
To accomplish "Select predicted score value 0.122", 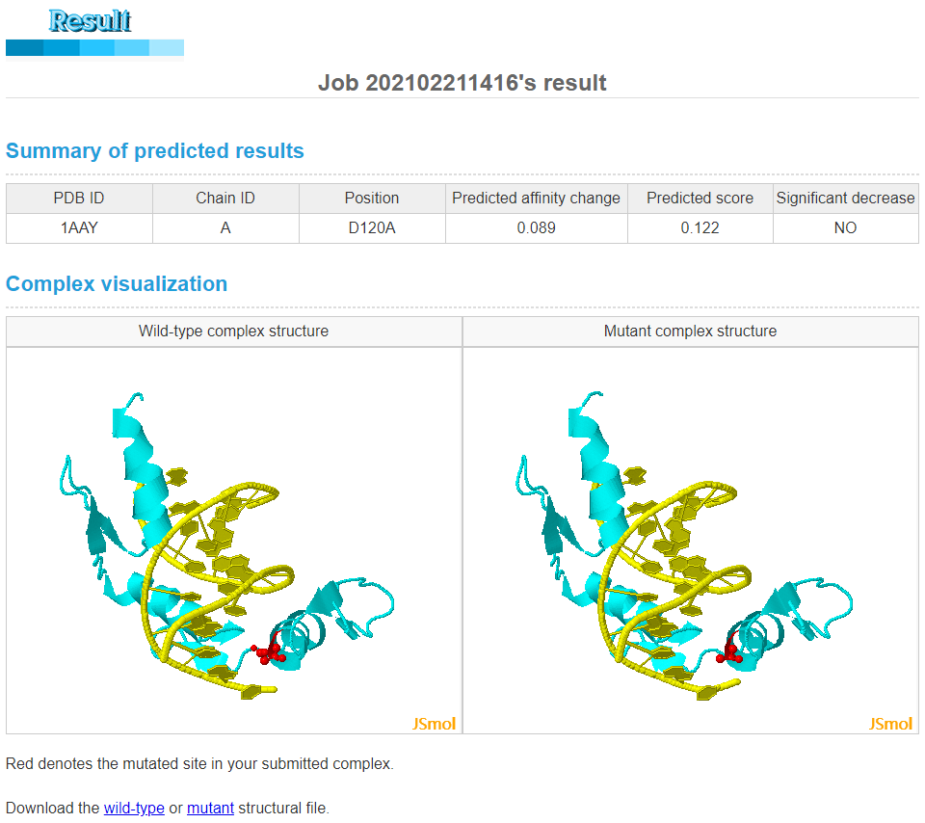I will coord(700,227).
